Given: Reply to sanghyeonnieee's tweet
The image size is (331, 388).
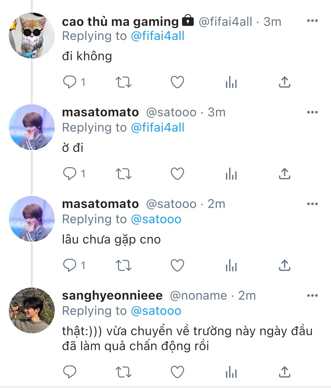Looking at the screenshot, I should [70, 372].
